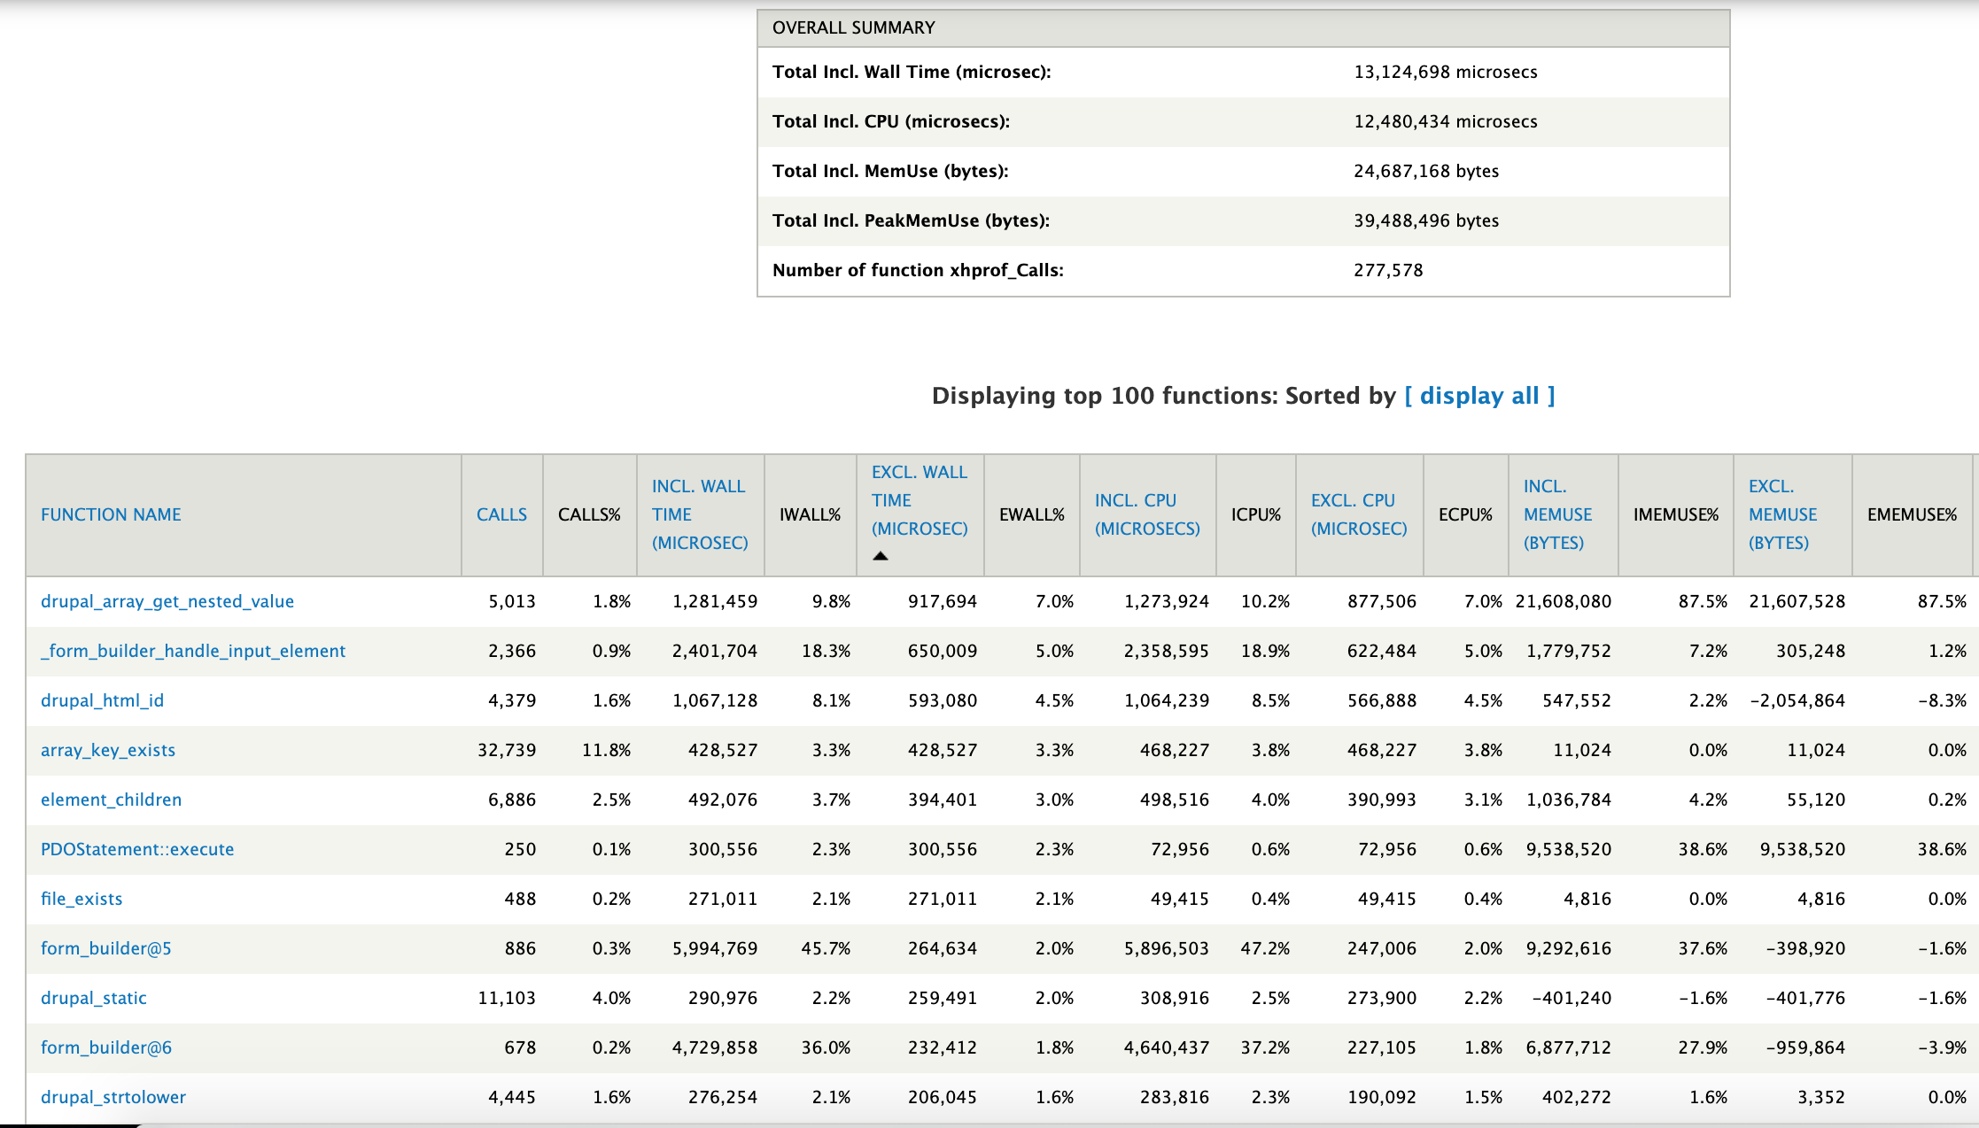Select excl. wall time 917,694 cell
Viewport: 1979px width, 1128px height.
tap(943, 601)
